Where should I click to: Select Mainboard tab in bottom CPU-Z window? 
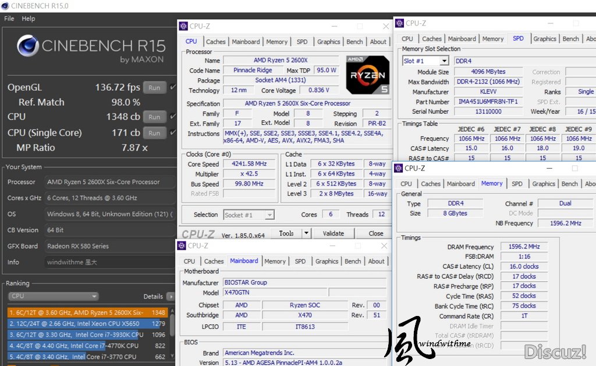244,261
